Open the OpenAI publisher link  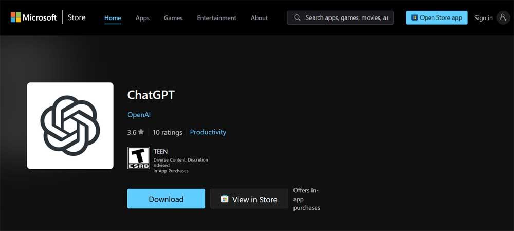click(x=139, y=115)
